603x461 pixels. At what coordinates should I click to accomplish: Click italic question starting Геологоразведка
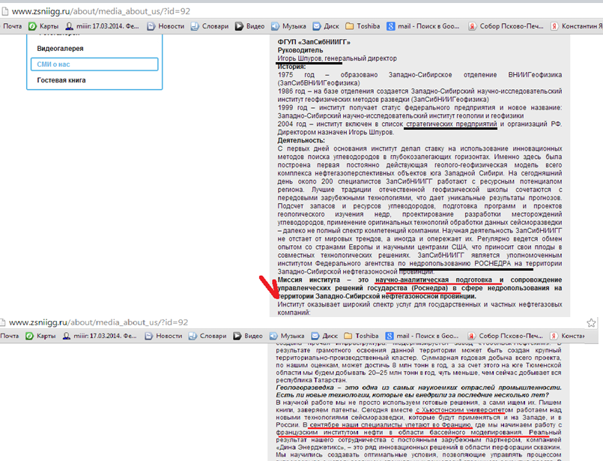[419, 391]
